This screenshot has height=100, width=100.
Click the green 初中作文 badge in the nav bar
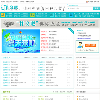tap(32, 15)
